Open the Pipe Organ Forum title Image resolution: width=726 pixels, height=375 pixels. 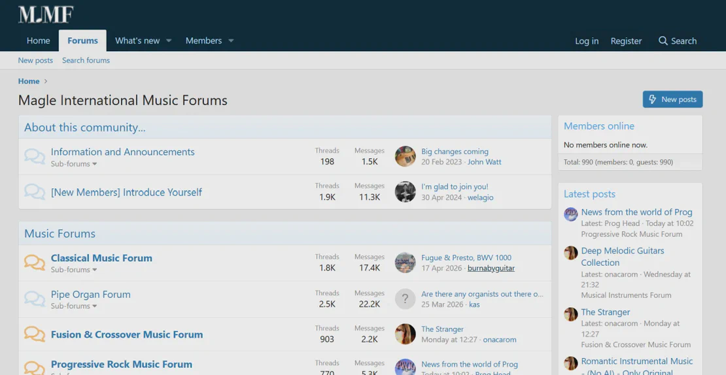[91, 294]
